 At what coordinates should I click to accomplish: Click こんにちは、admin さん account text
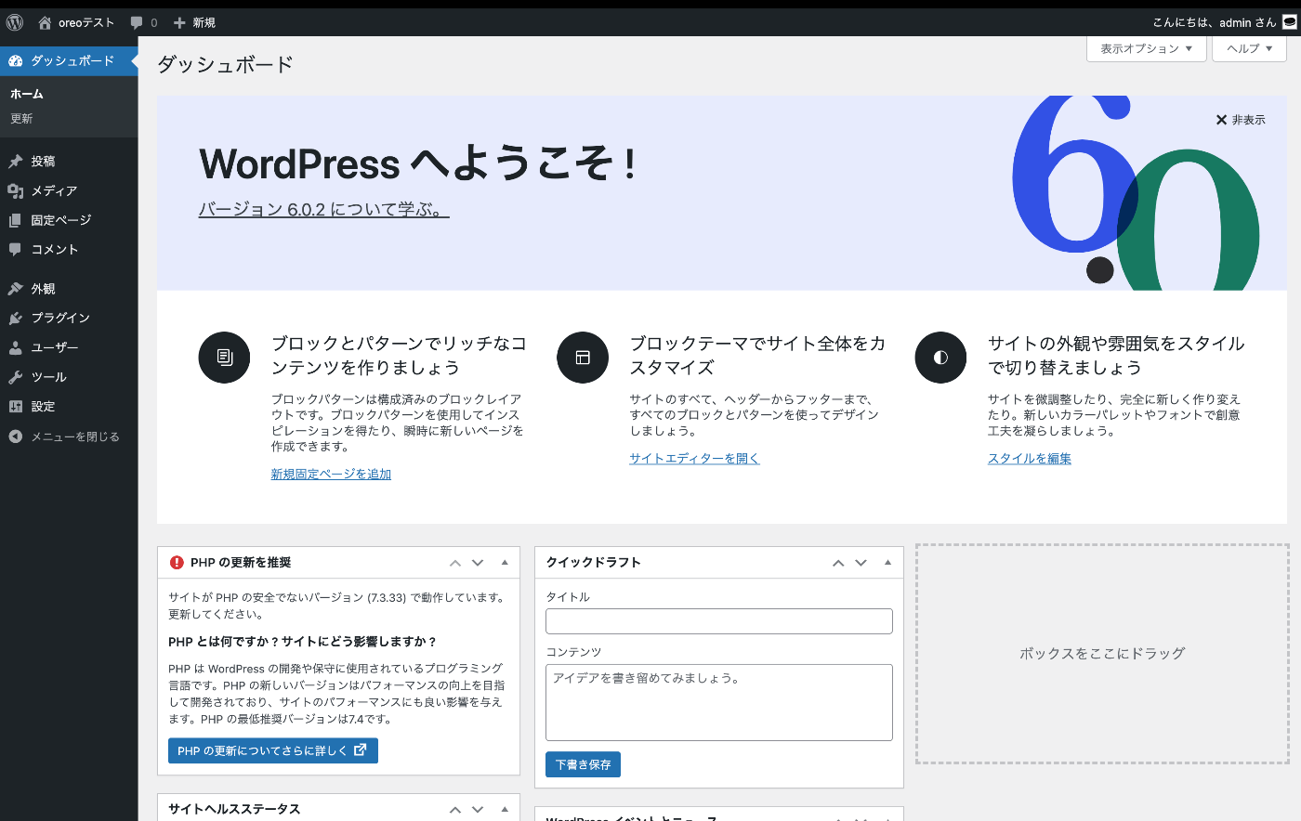[1215, 22]
